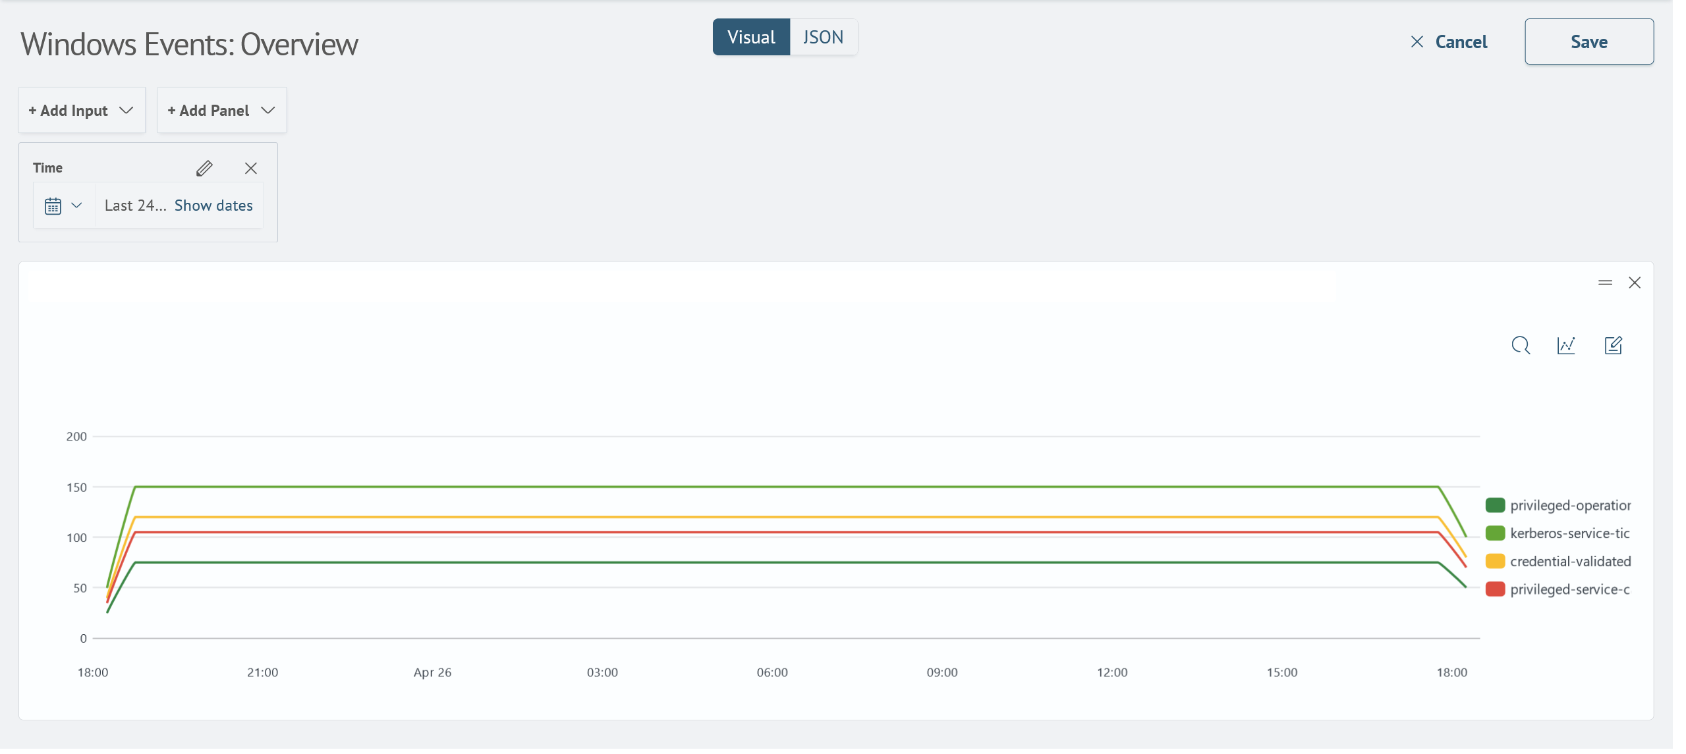
Task: Click the Last 24... time range value
Action: click(x=136, y=206)
